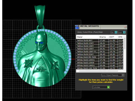This screenshot has width=135, height=101.
Task: Click the horizontal scrollbar under the table
Action: [x=98, y=71]
